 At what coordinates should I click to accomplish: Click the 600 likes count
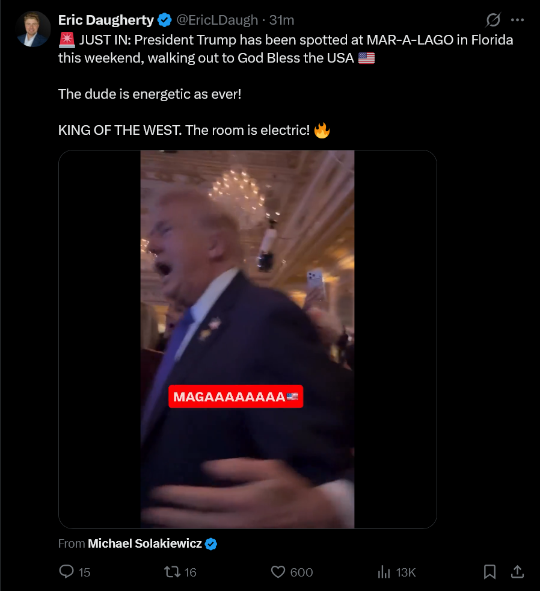coord(301,572)
